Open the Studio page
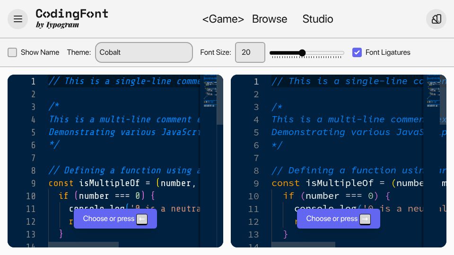454x255 pixels. click(x=318, y=19)
